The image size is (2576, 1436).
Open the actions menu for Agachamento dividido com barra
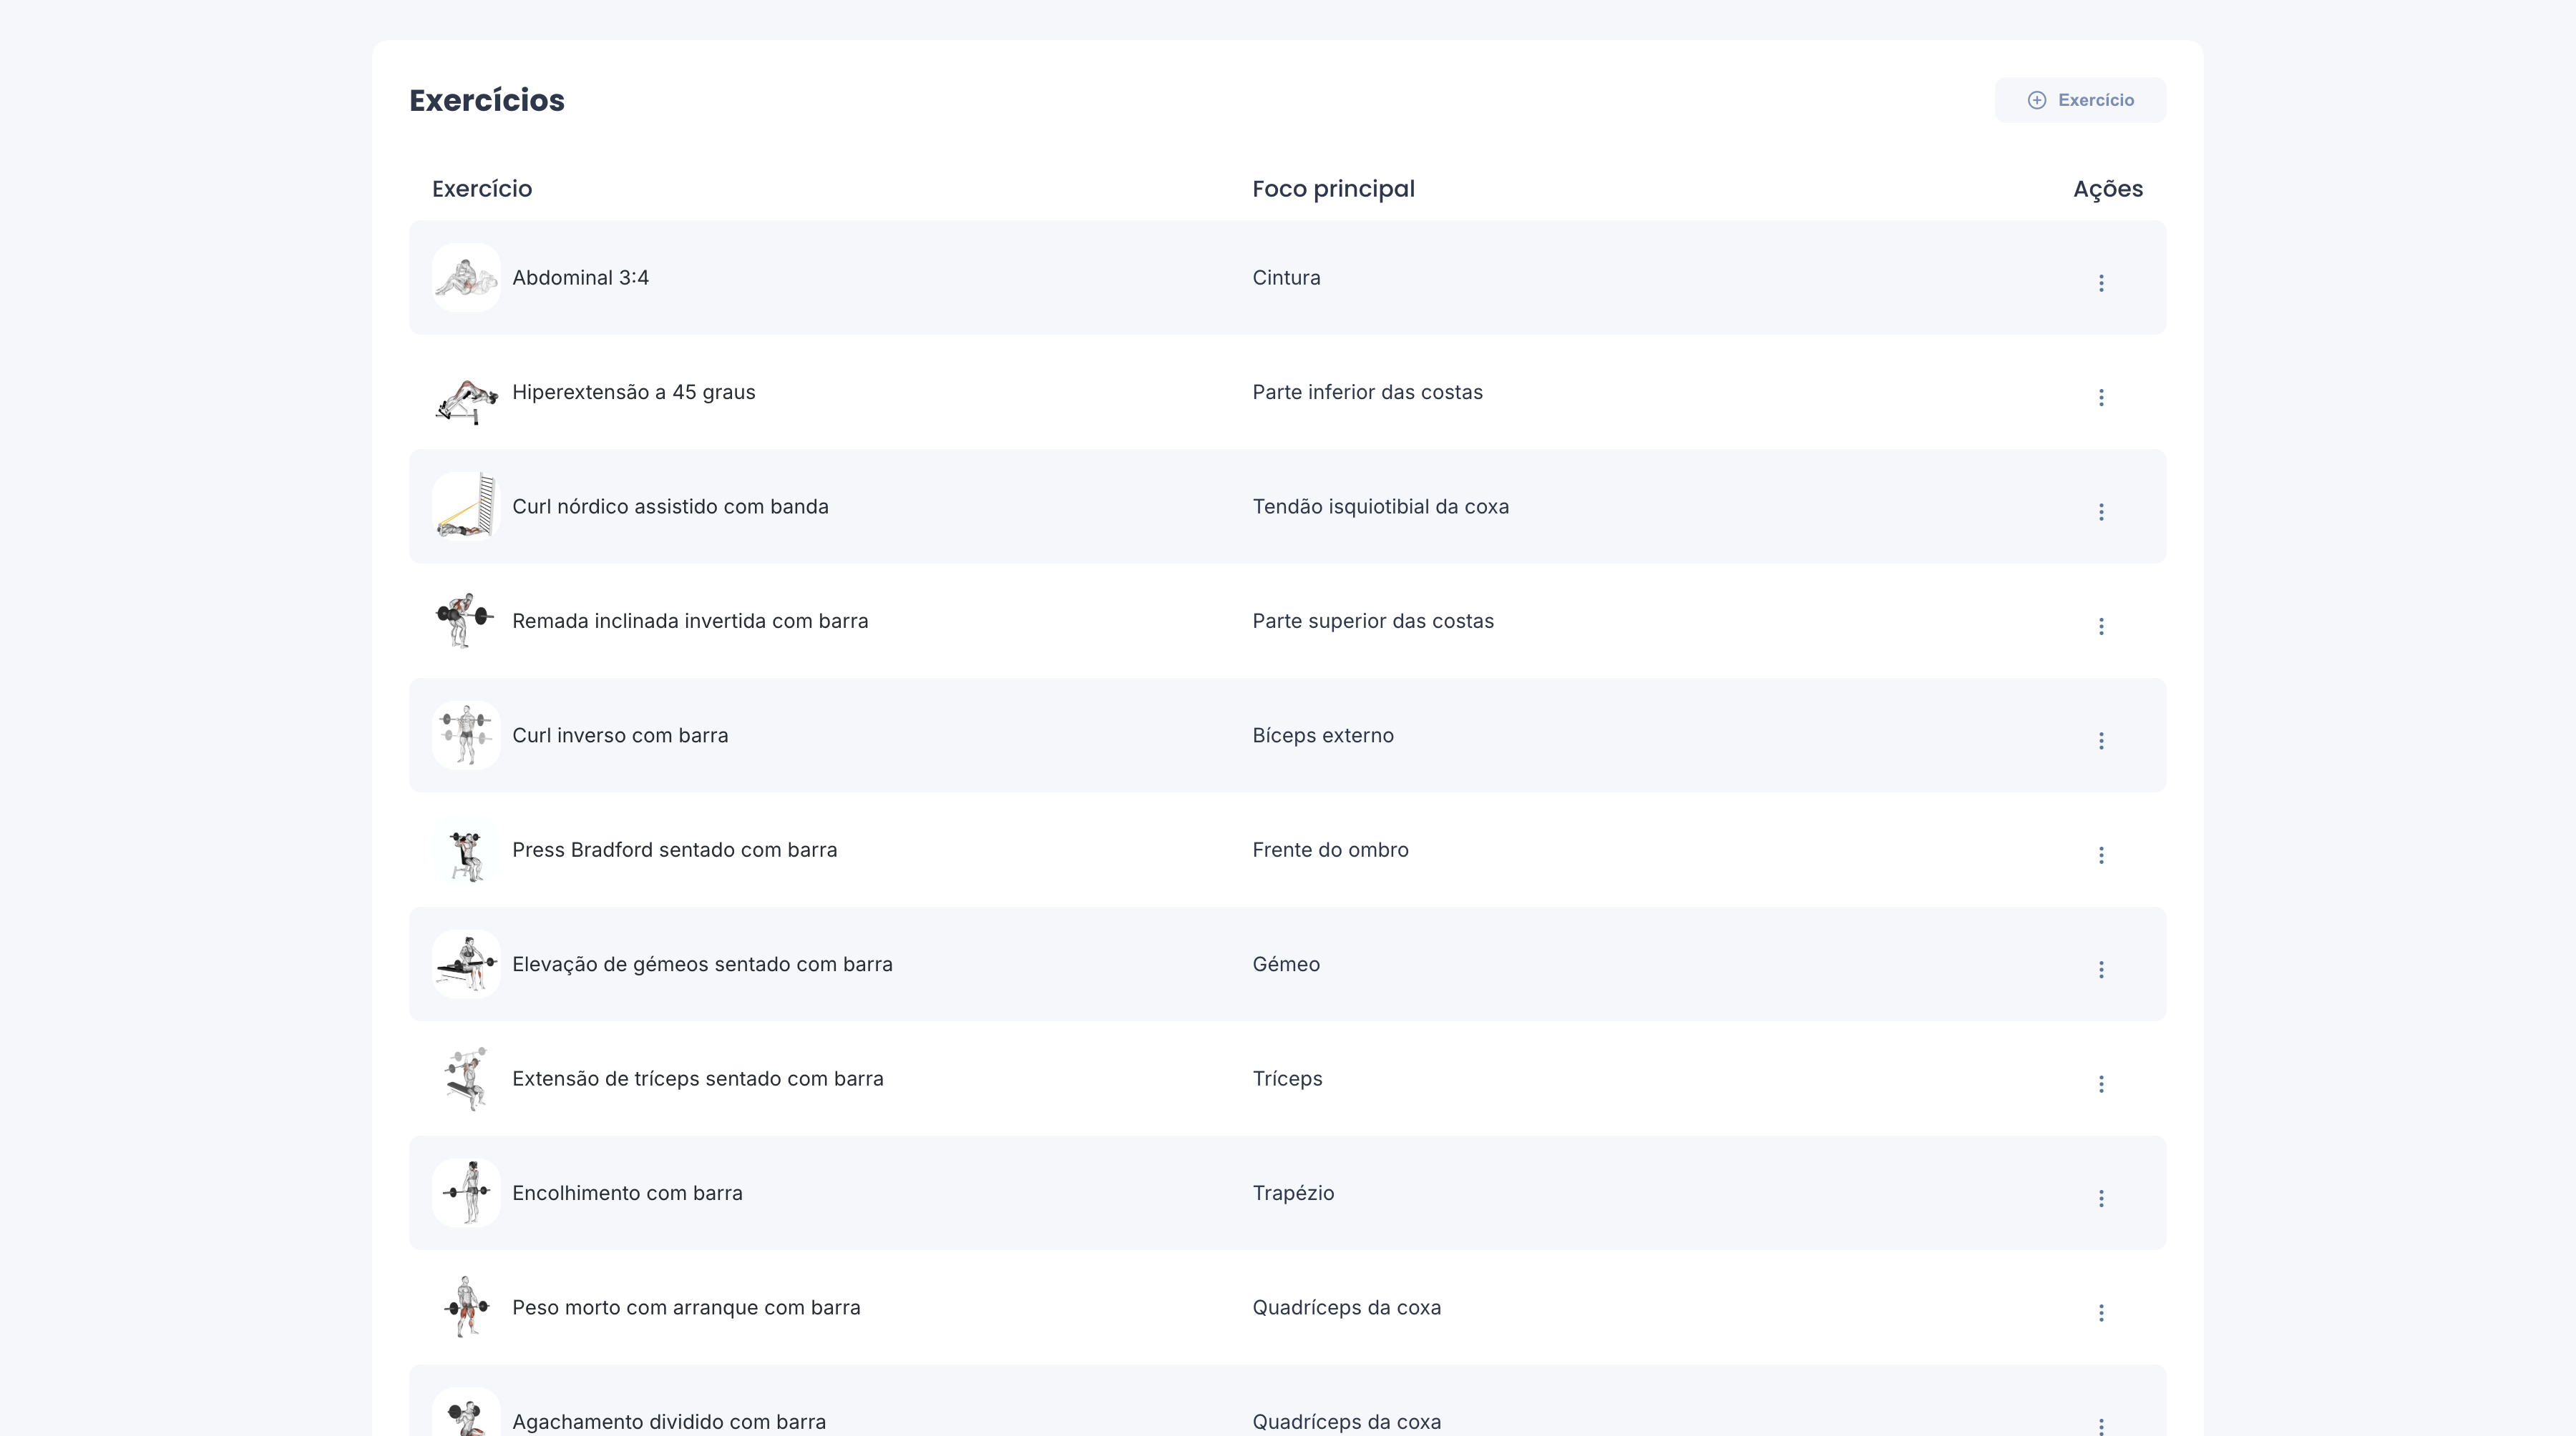(2102, 1427)
